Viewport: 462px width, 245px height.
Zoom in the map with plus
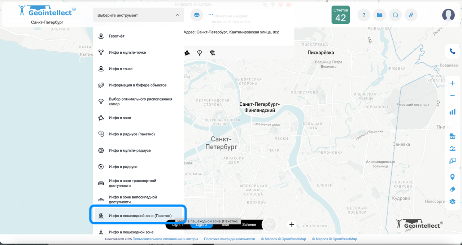(452, 83)
